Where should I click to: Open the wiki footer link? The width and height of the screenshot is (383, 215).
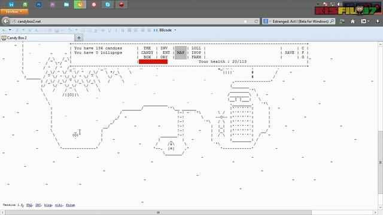[59, 205]
